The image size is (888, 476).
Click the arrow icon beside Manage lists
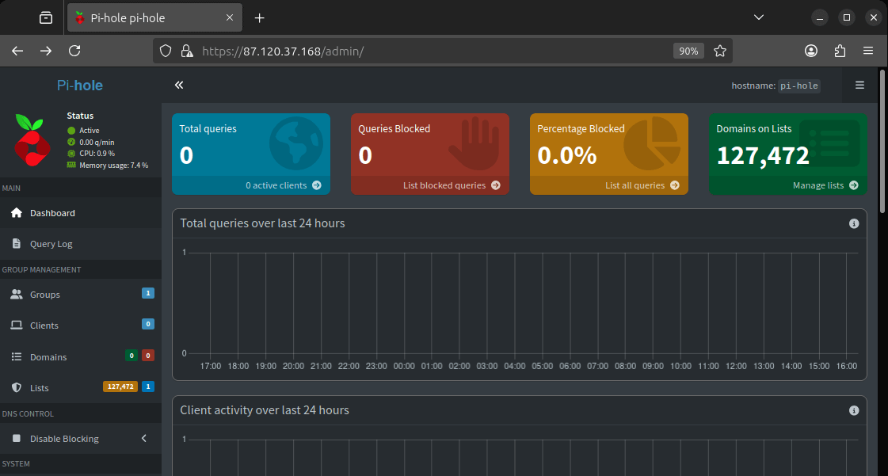coord(853,185)
